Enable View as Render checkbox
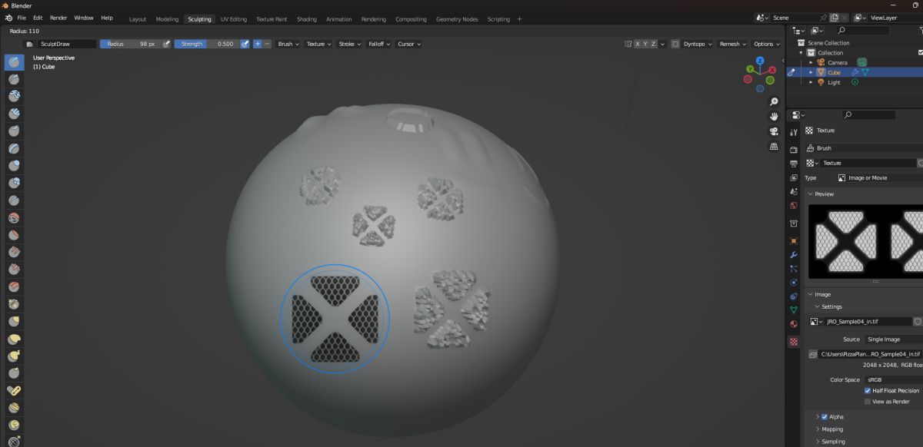The height and width of the screenshot is (447, 923). coord(868,401)
